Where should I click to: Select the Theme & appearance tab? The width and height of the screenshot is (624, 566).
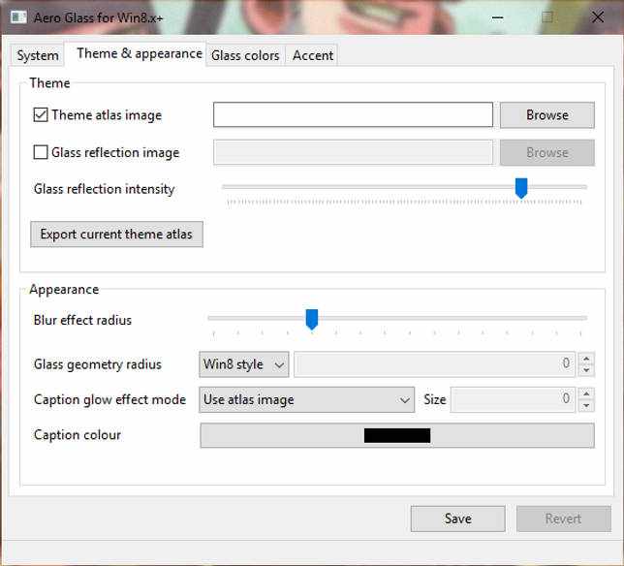[x=136, y=53]
